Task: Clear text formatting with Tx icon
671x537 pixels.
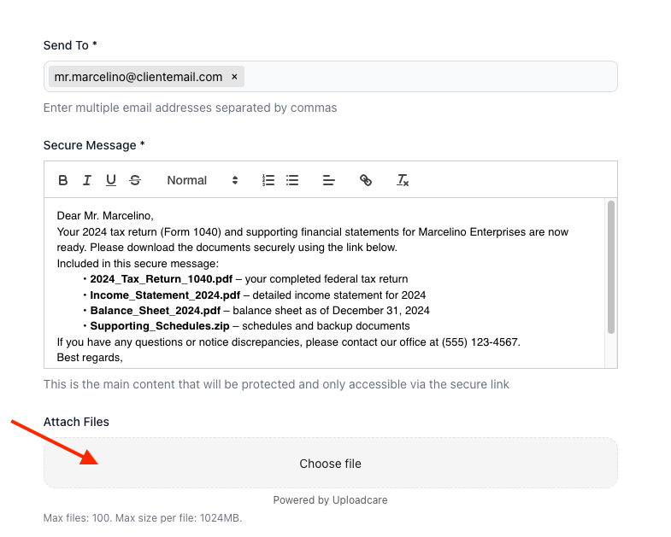Action: click(403, 180)
